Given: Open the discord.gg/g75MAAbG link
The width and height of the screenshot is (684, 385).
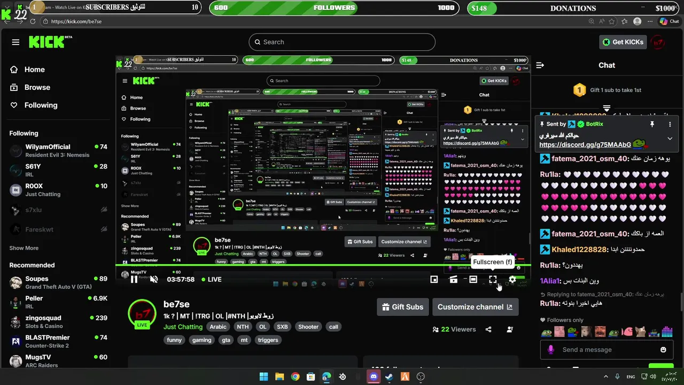Looking at the screenshot, I should point(585,144).
